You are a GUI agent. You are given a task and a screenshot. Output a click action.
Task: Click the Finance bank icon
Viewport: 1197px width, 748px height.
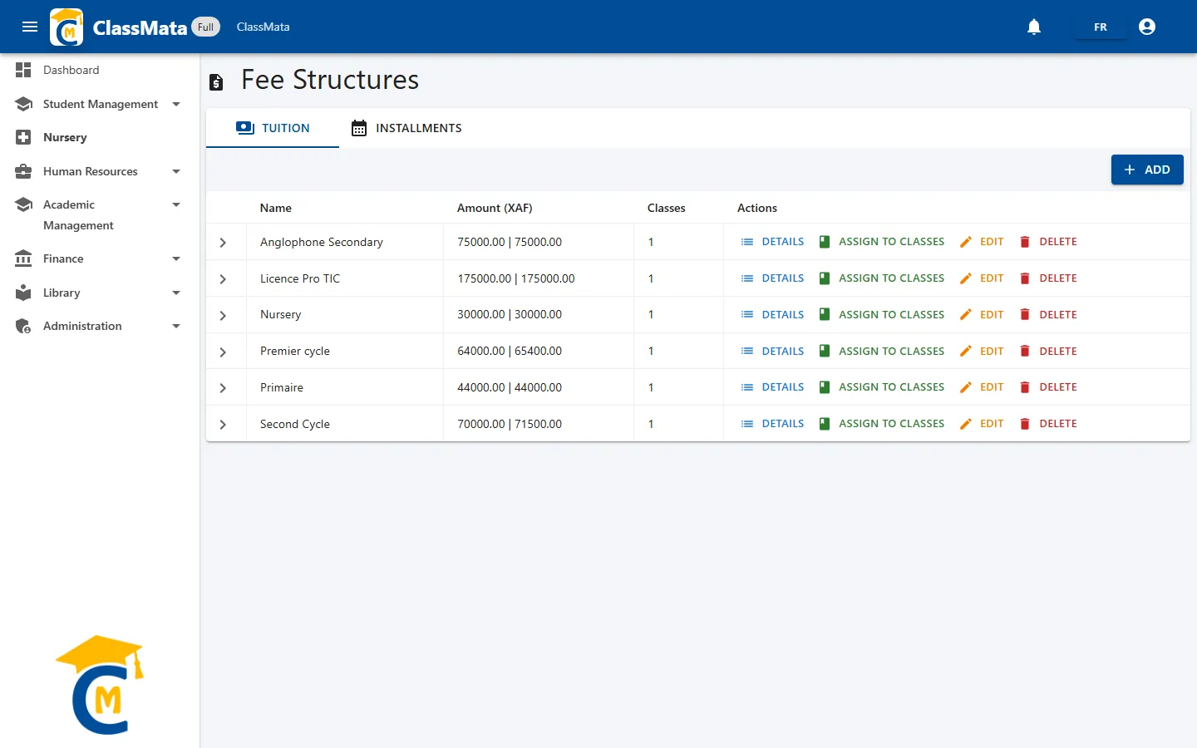23,258
